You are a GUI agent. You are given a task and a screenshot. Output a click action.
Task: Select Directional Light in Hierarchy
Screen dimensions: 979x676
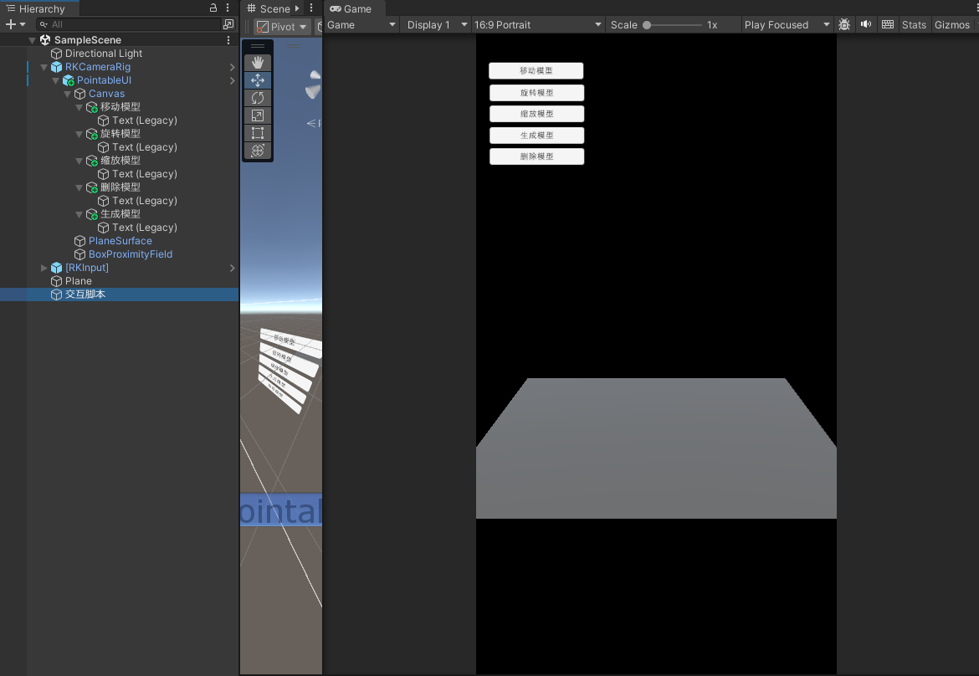pos(104,54)
